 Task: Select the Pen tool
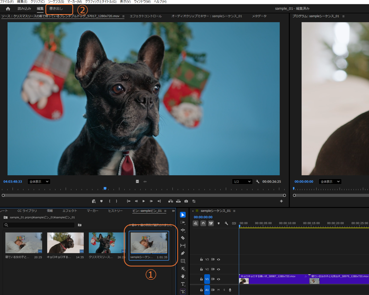click(183, 253)
